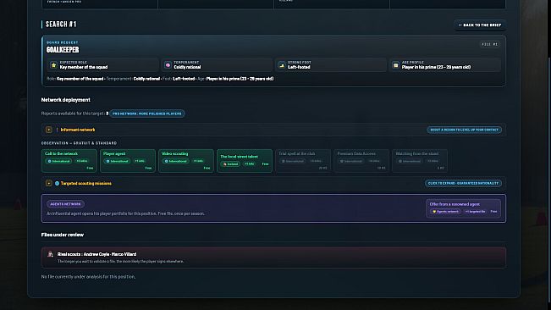Click the pink brain icon beside Temperament
Screen dimensions: 551x310
coord(168,65)
